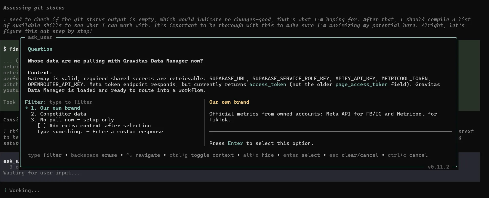This screenshot has height=198, width=489.
Task: Click the "esc clear/cancel" footer hint
Action: click(x=354, y=155)
